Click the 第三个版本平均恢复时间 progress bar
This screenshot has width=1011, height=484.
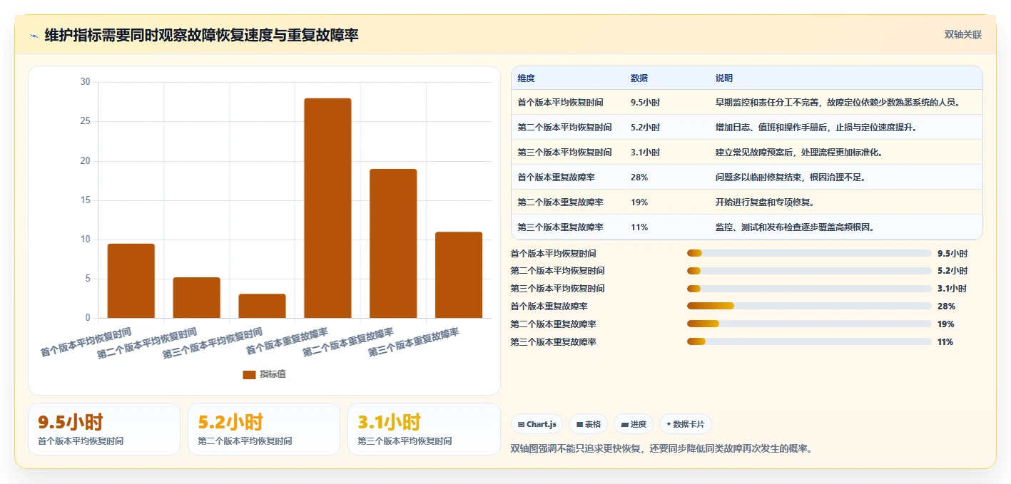tap(809, 289)
